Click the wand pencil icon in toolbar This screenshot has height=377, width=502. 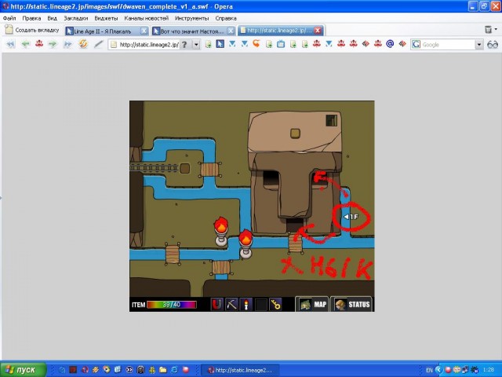98,44
